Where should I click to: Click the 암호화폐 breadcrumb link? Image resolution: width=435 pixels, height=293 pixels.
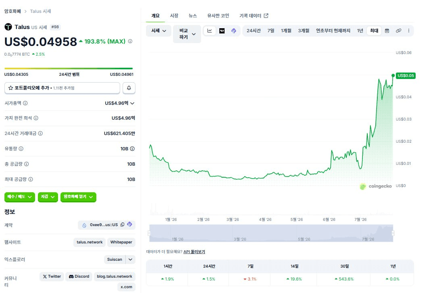click(12, 11)
